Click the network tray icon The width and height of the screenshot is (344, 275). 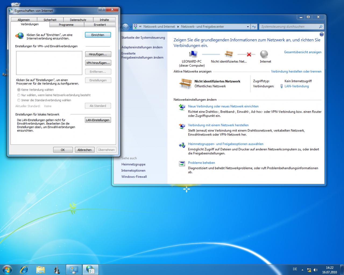pyautogui.click(x=309, y=270)
